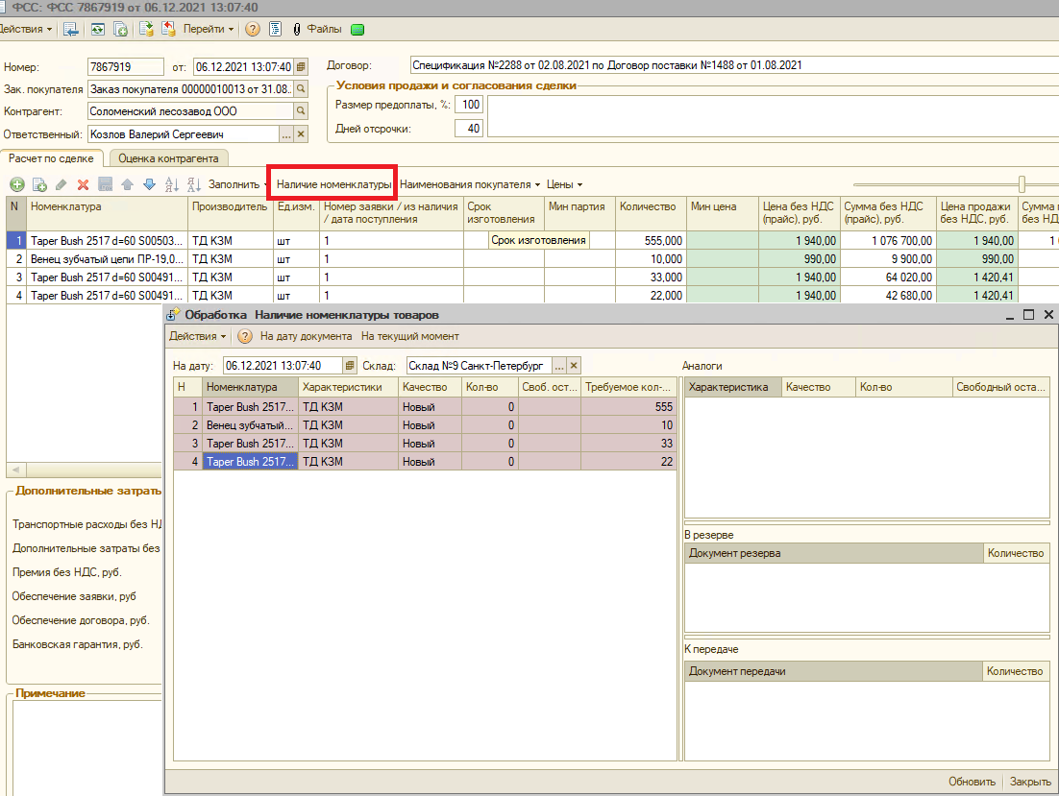1059x796 pixels.
Task: Open the Заполнить dropdown
Action: 236,184
